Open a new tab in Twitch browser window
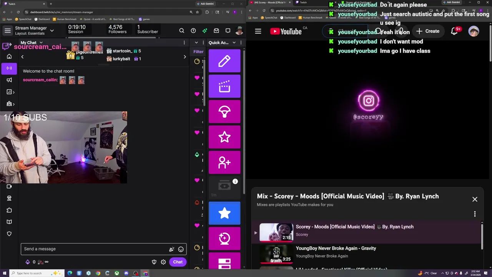The height and width of the screenshot is (277, 492). click(51, 4)
